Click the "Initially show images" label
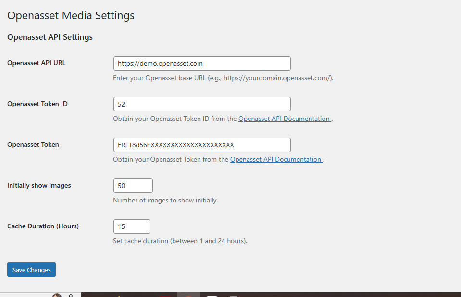Screen dimensions: 461x297 [39, 185]
